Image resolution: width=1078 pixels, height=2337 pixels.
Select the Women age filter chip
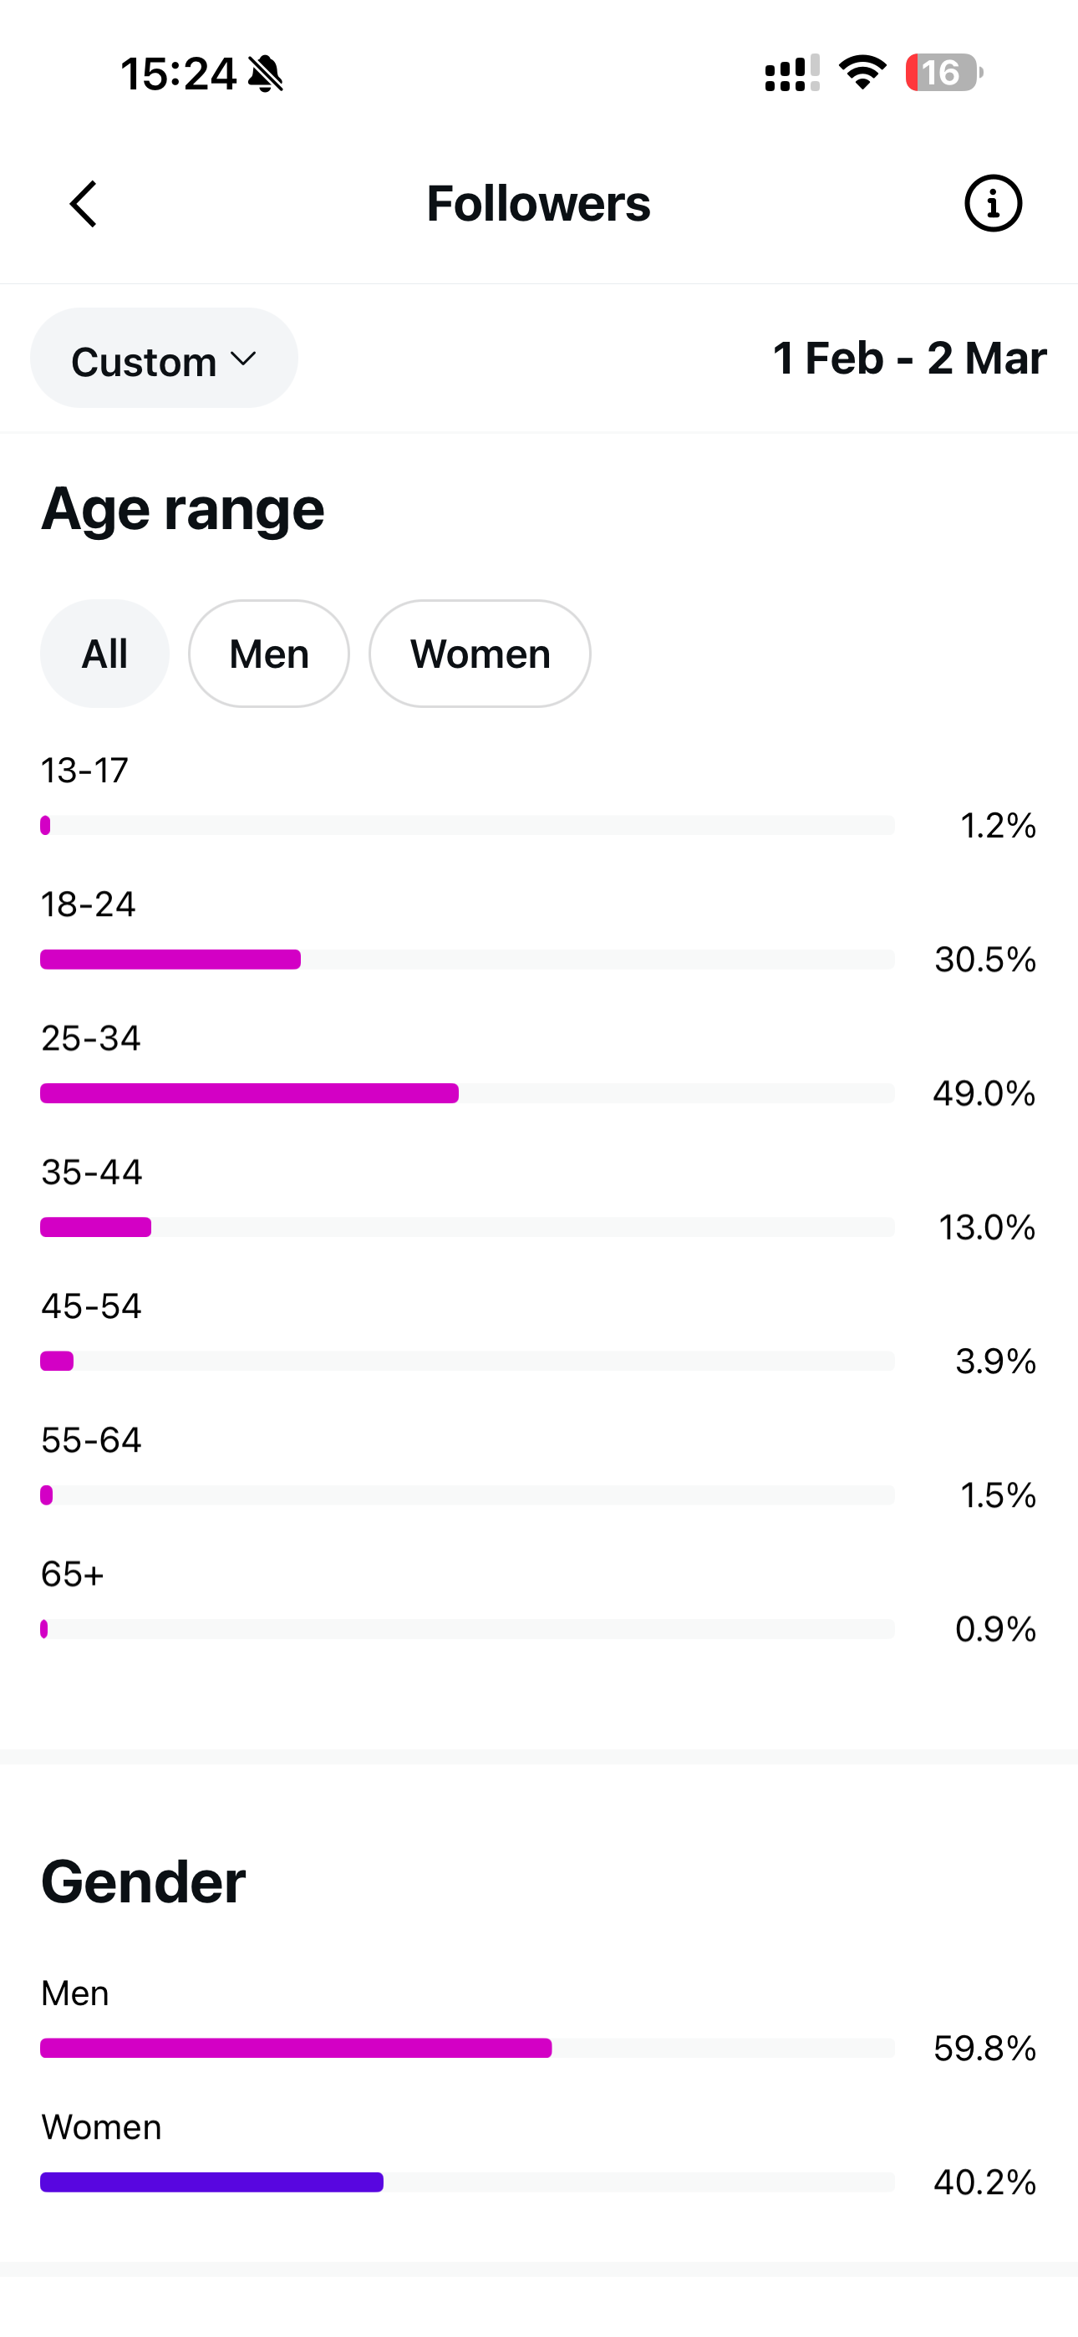click(x=479, y=653)
